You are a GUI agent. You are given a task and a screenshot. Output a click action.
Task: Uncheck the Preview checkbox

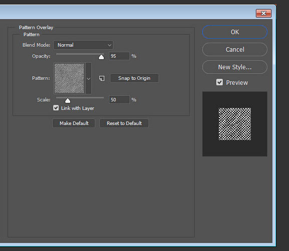pyautogui.click(x=219, y=82)
